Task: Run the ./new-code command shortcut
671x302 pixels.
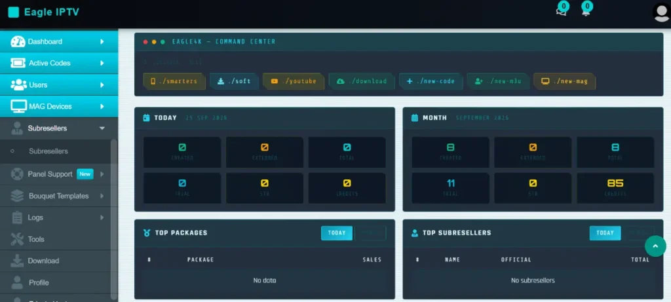Action: [431, 81]
